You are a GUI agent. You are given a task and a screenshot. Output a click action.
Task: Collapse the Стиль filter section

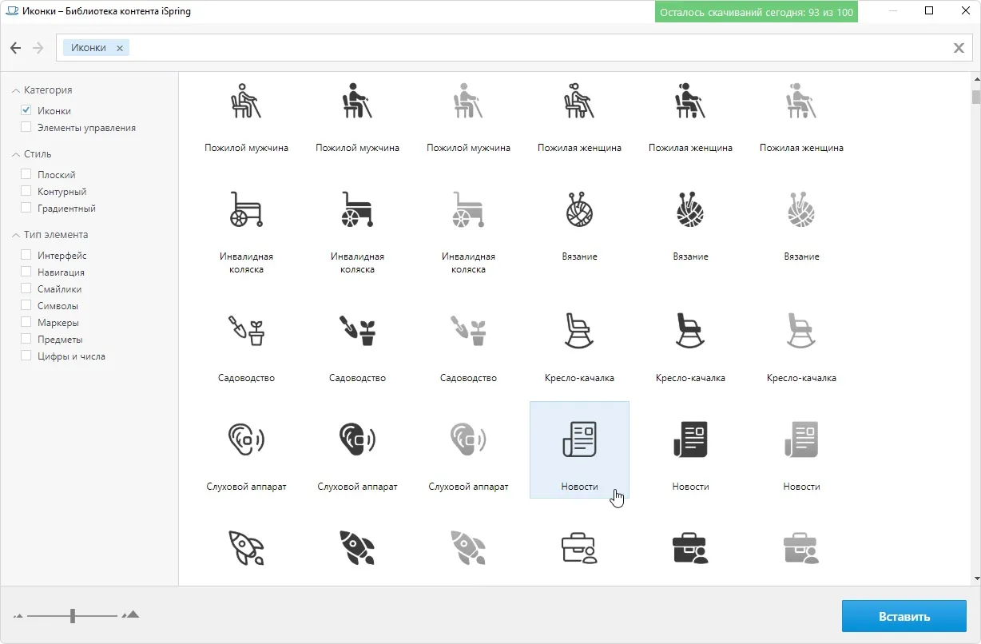[x=16, y=154]
